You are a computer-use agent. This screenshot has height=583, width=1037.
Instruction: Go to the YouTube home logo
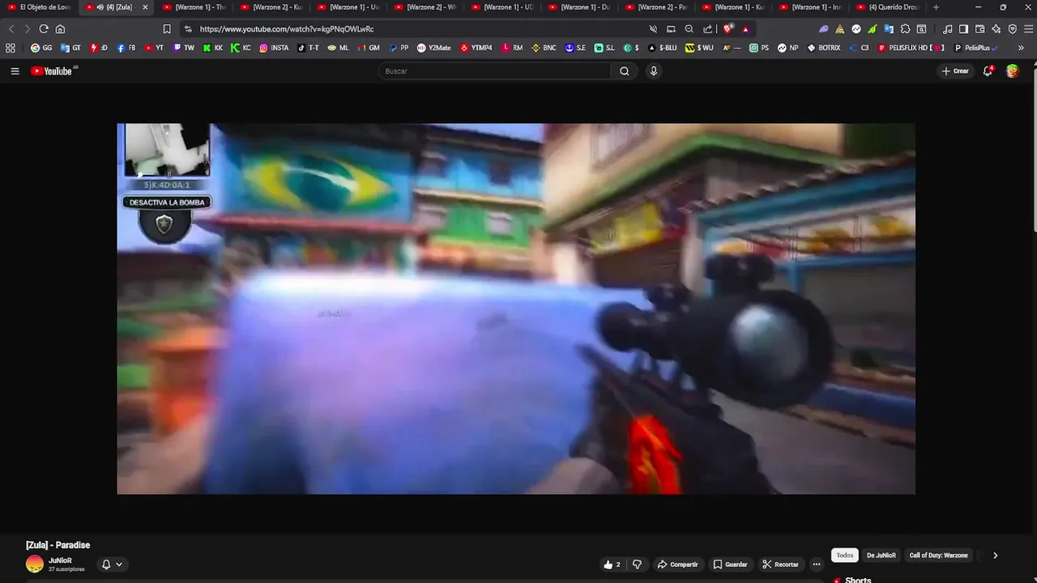tap(52, 71)
